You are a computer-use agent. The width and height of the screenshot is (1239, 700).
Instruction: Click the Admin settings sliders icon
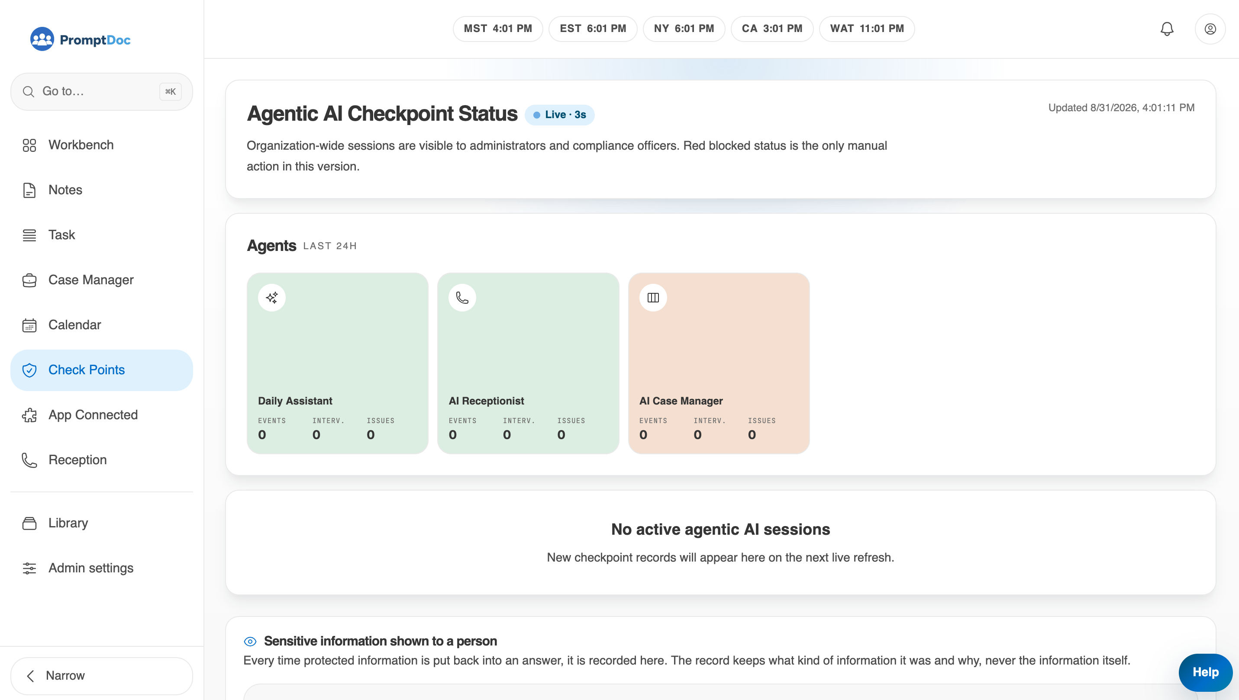pos(29,568)
